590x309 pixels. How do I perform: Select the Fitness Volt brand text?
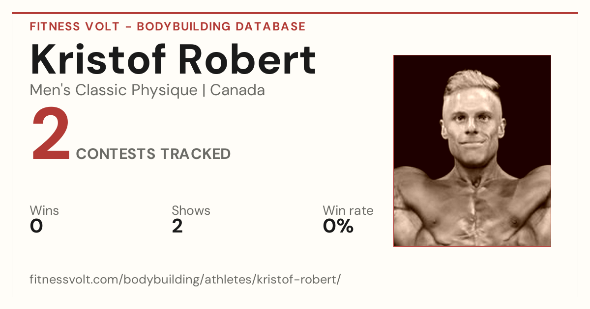pyautogui.click(x=74, y=26)
